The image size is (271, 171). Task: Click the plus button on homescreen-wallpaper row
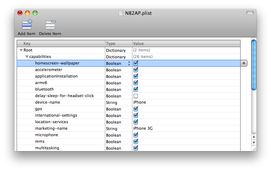coord(244,63)
